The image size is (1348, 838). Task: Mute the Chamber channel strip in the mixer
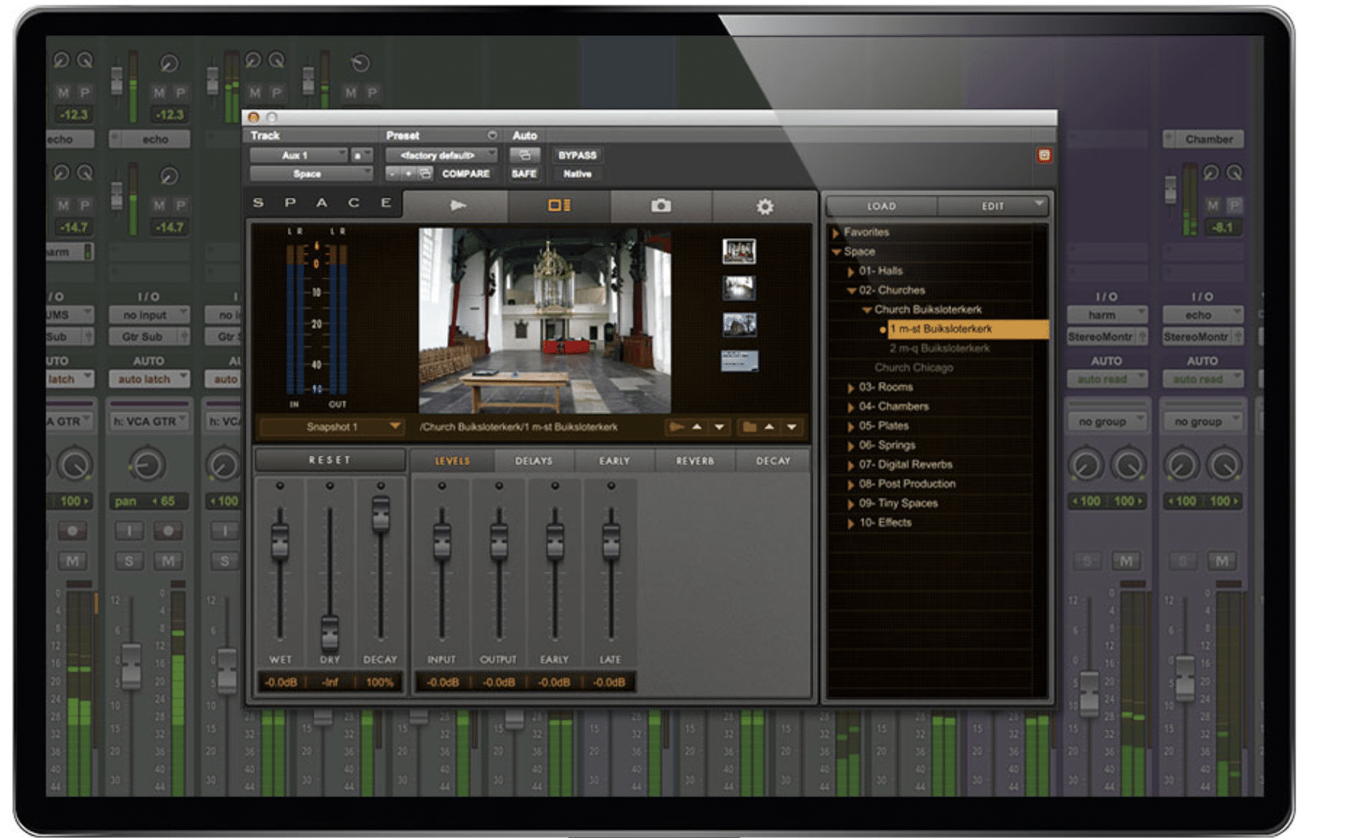coord(1221,561)
